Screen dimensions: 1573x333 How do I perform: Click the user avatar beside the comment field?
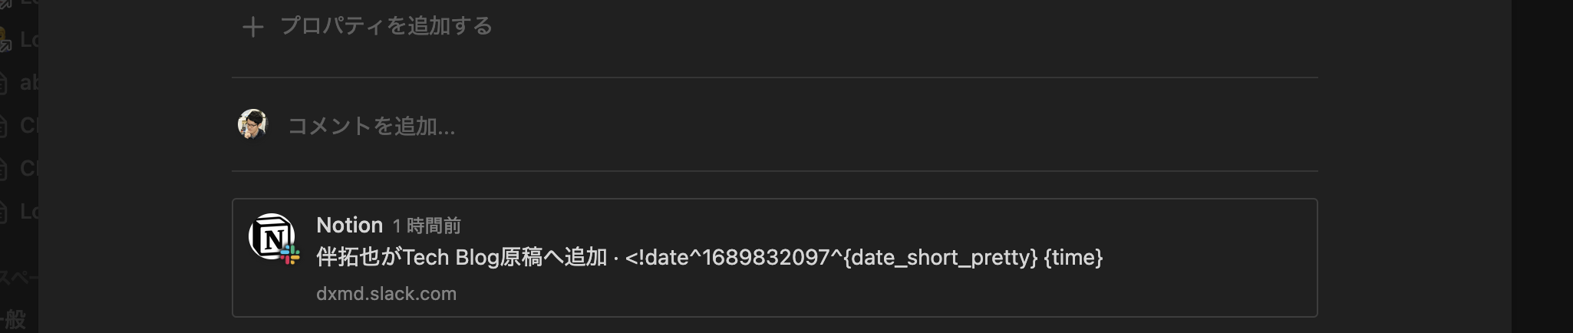pos(252,124)
